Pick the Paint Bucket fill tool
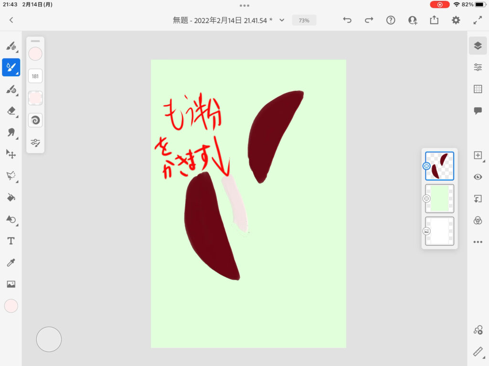 (x=11, y=197)
